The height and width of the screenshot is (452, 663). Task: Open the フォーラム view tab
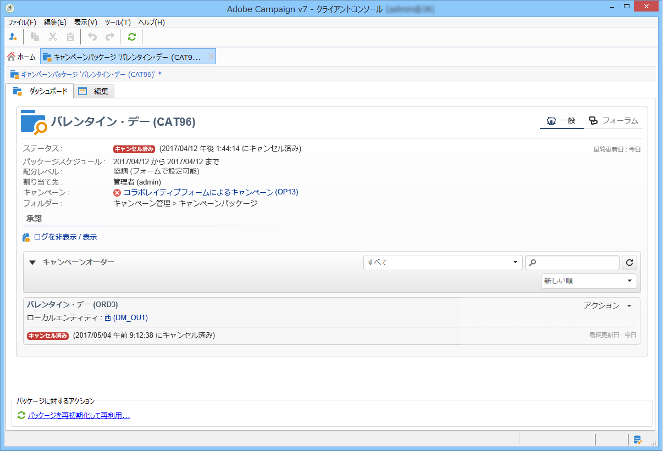[614, 121]
